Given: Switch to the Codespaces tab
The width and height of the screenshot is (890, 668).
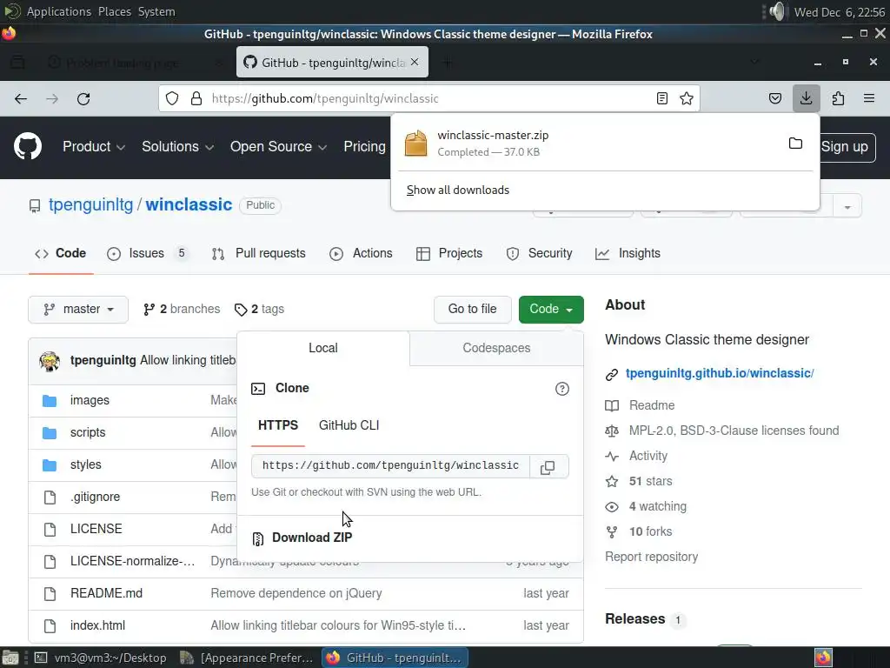Looking at the screenshot, I should [496, 348].
